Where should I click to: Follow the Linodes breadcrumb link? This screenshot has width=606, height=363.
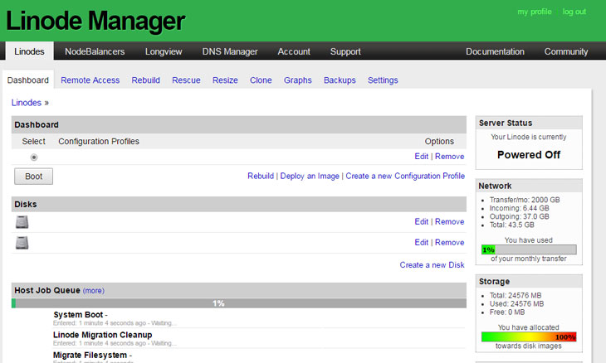point(27,103)
